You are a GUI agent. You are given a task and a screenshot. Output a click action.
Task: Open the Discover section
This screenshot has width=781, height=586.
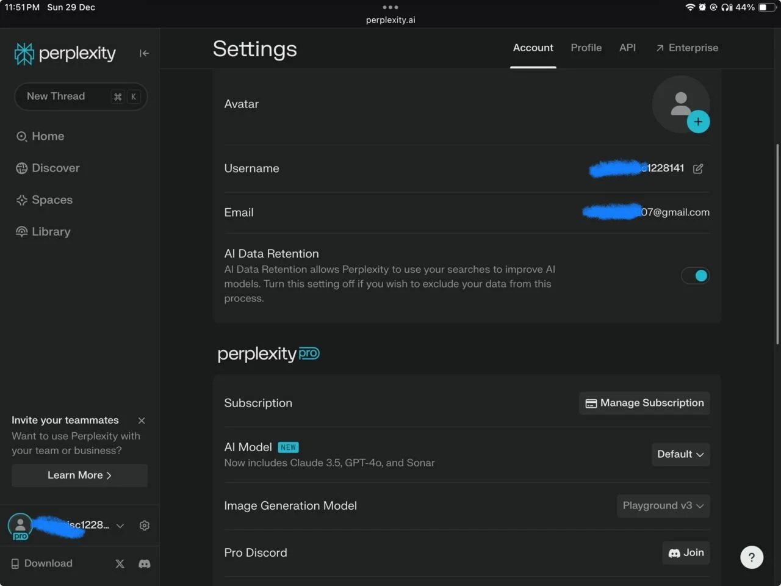pos(48,168)
